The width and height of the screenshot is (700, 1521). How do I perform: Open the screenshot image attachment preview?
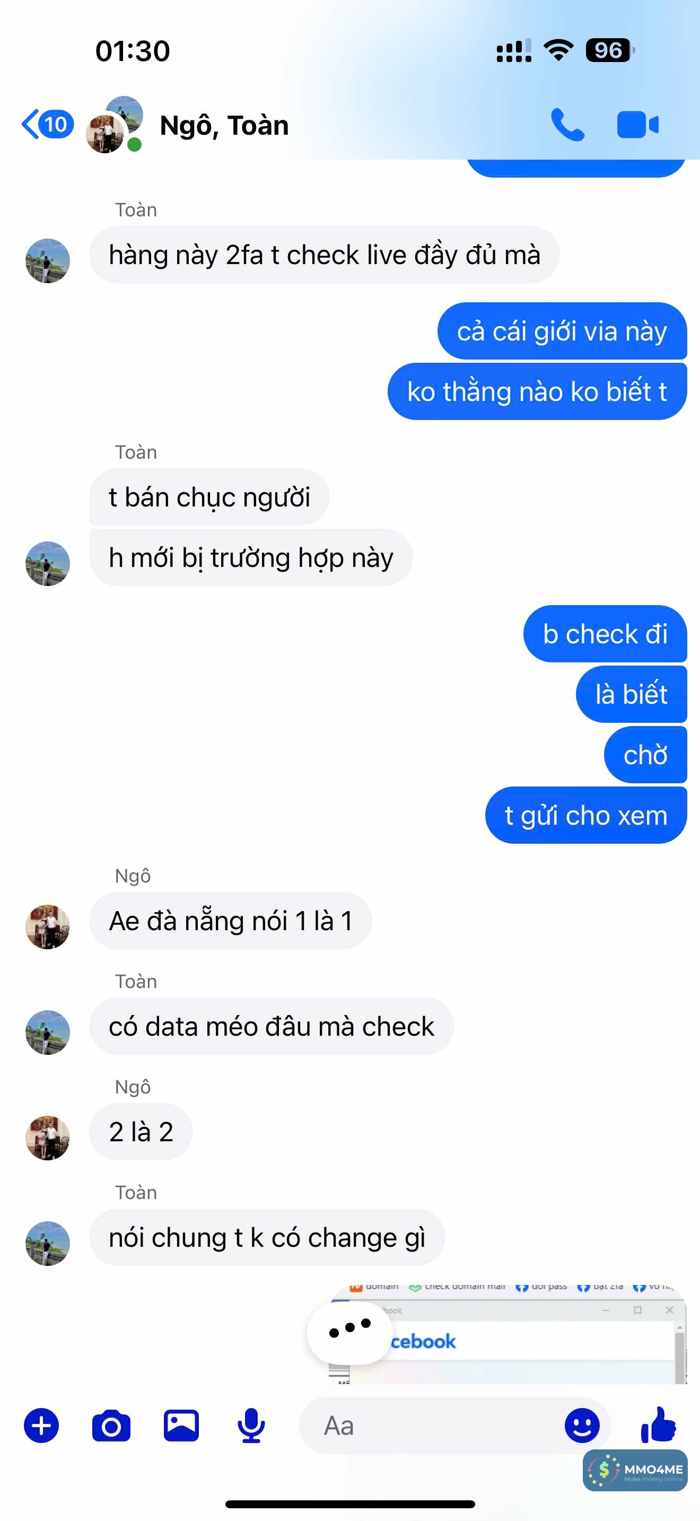tap(507, 1334)
